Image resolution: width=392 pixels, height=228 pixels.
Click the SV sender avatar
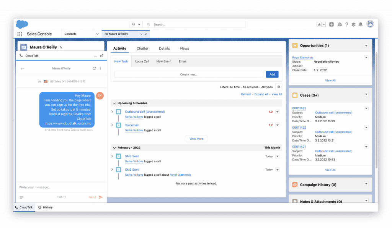click(100, 96)
